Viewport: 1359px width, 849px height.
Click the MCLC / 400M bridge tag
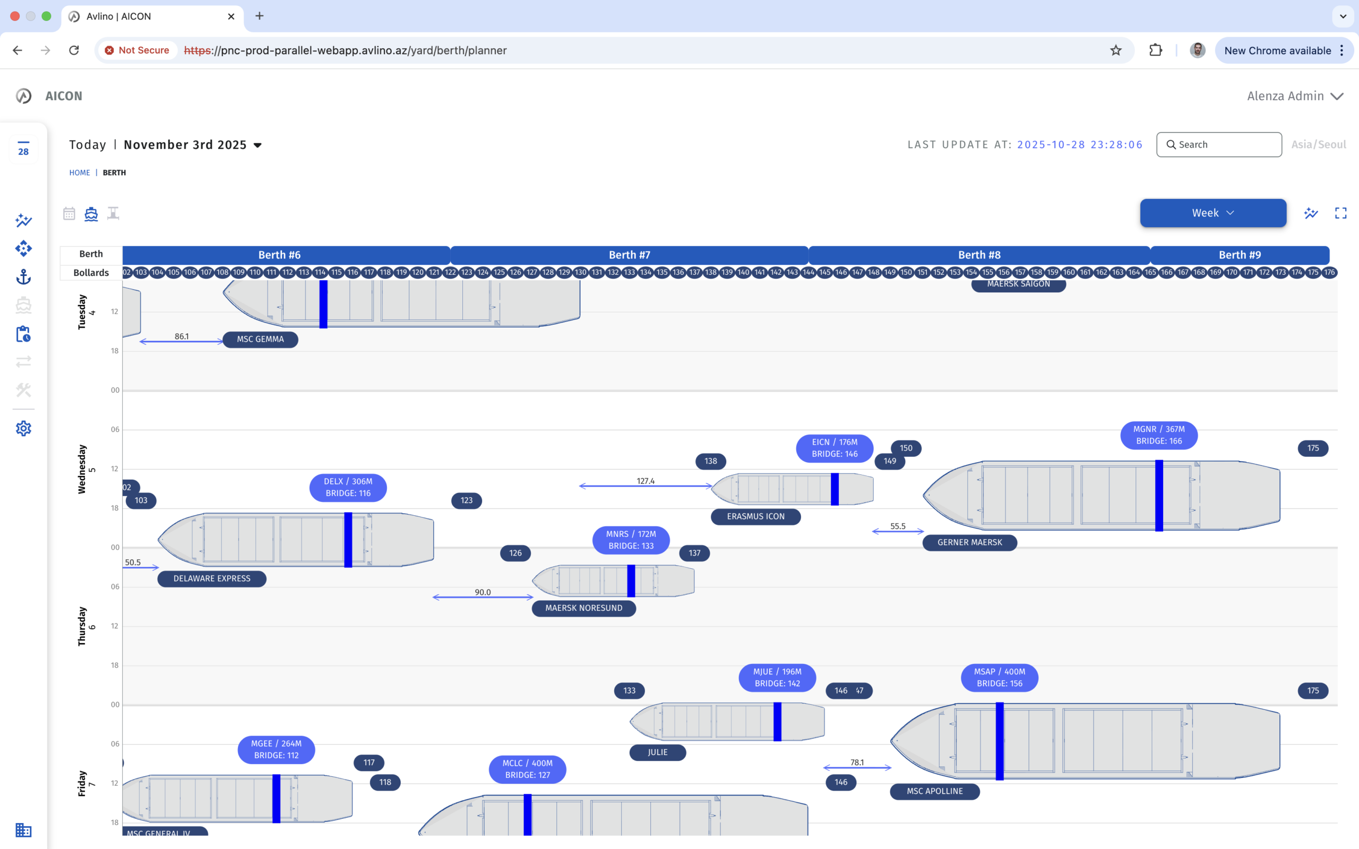tap(527, 769)
